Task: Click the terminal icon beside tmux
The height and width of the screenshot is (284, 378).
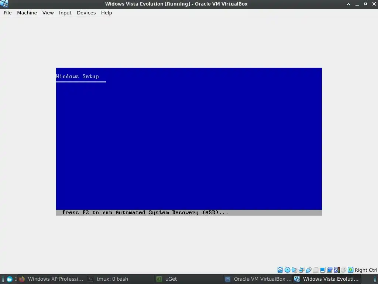Action: [90, 279]
